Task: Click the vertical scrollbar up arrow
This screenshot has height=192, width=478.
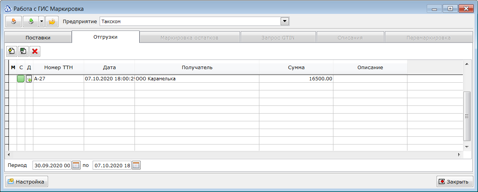Action: tap(467, 64)
